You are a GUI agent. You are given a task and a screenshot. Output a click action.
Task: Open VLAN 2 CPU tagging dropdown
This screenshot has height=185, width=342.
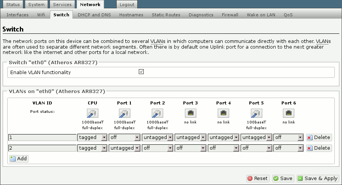coord(92,148)
